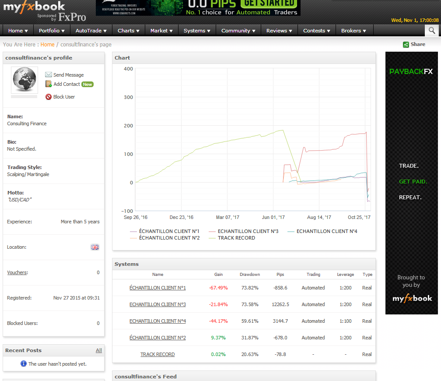Click the globe profile avatar

coord(24,80)
